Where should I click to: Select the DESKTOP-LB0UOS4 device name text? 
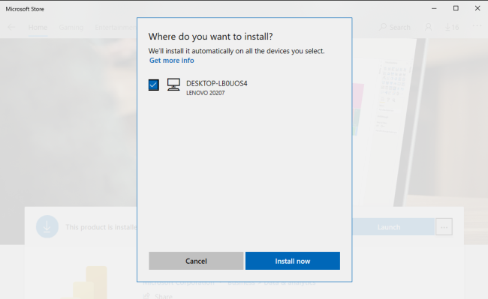(217, 83)
